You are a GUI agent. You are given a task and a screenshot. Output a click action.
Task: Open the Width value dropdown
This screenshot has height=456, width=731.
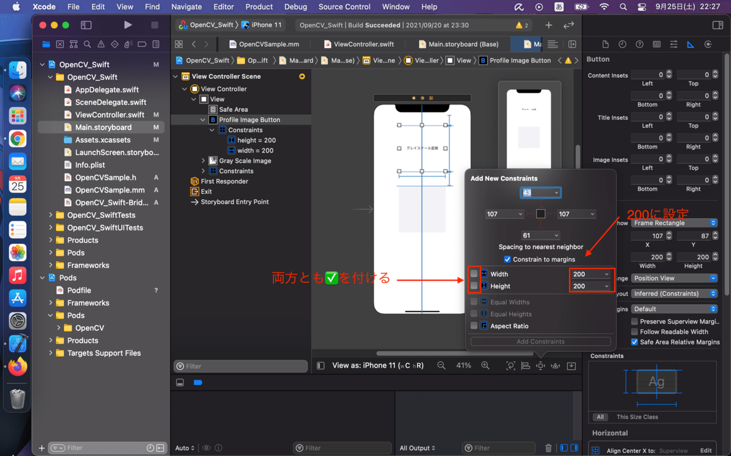[606, 274]
